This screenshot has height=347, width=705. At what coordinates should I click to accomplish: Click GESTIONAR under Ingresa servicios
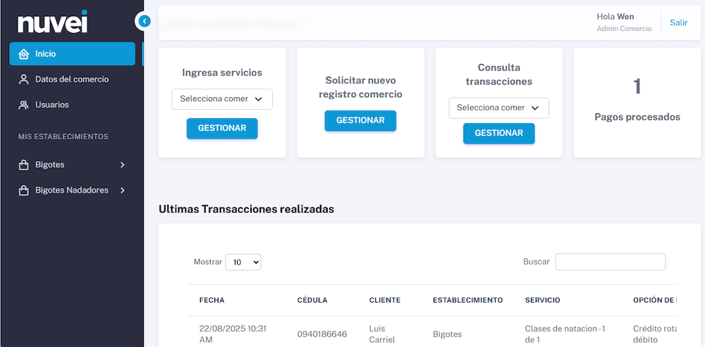[x=222, y=128]
